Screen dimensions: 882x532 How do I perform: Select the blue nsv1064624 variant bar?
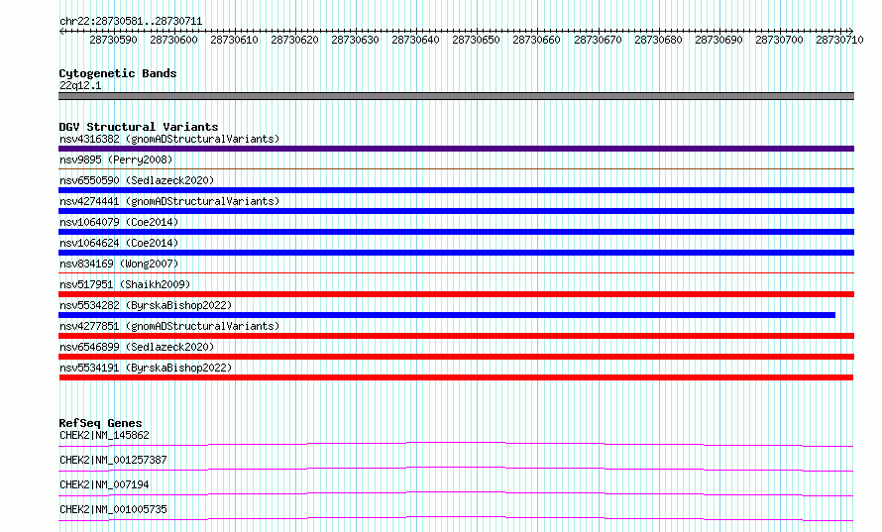456,253
